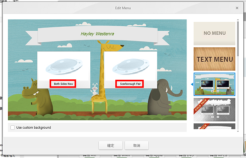The image size is (246, 158).
Task: Edit the Scarborough Fair caption
Action: pos(130,84)
